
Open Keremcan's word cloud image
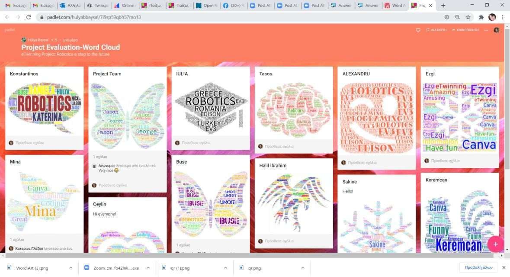coord(459,220)
